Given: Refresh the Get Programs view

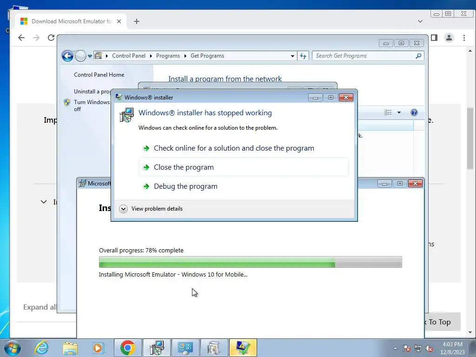Looking at the screenshot, I should [303, 56].
